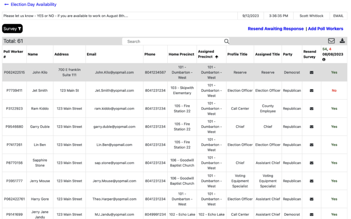Image resolution: width=351 pixels, height=219 pixels.
Task: Click the EMAIL button at top right
Action: (338, 16)
